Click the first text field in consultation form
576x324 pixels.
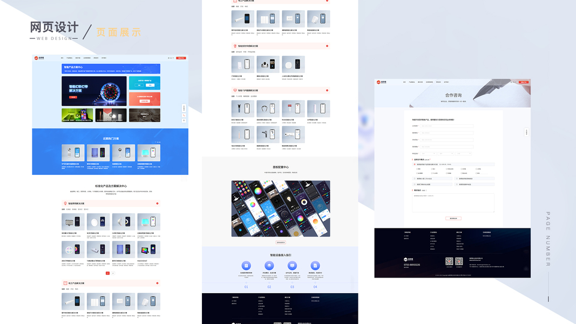pyautogui.click(x=446, y=126)
